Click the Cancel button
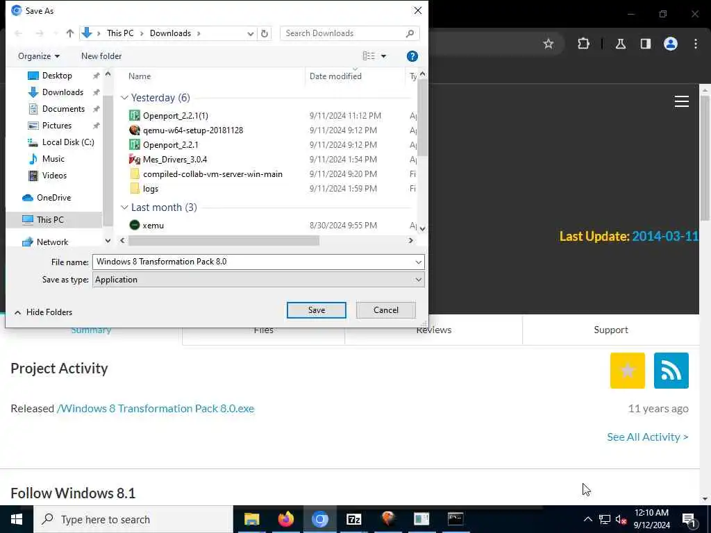The height and width of the screenshot is (533, 711). (386, 310)
